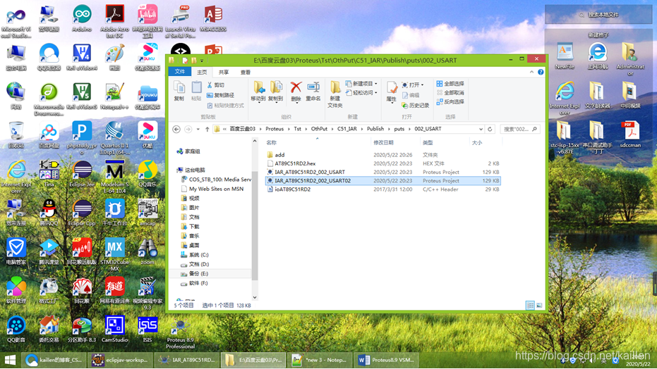This screenshot has height=369, width=657.
Task: Select the ISIS desktop icon
Action: pyautogui.click(x=147, y=330)
